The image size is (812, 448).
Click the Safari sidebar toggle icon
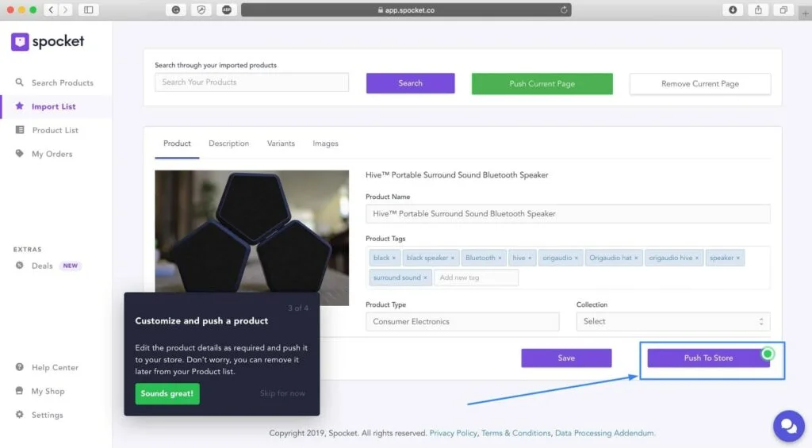click(88, 10)
